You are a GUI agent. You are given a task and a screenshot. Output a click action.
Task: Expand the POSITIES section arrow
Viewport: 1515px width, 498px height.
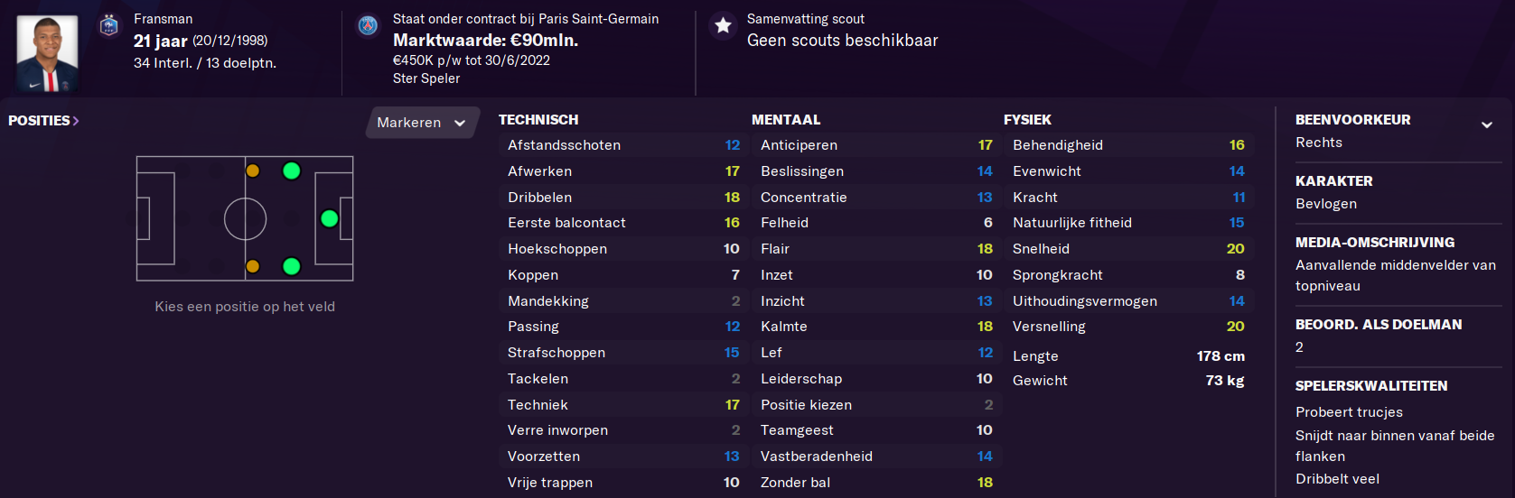coord(76,121)
